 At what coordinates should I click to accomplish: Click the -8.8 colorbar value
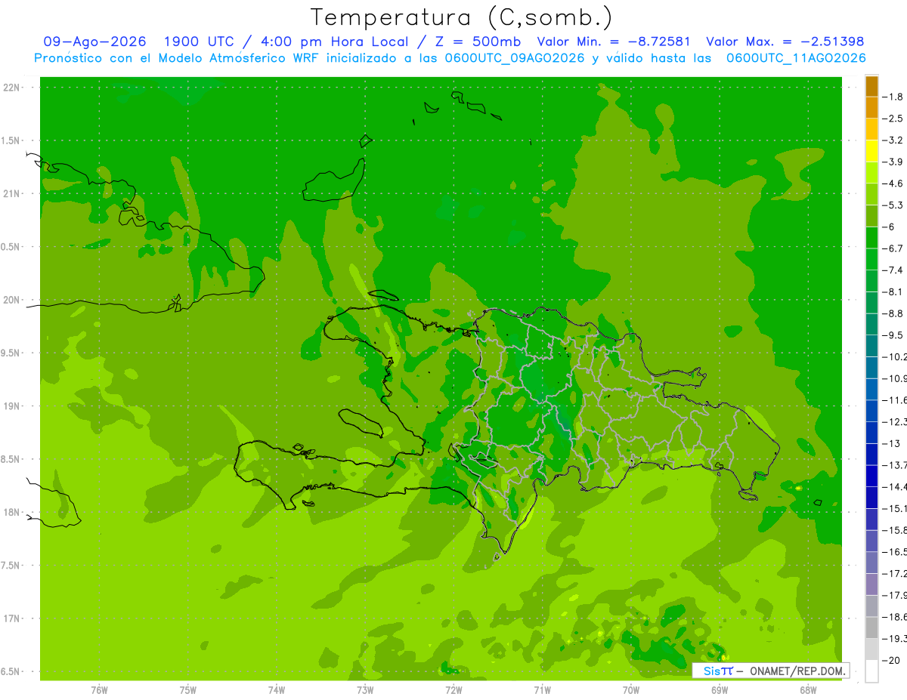(893, 313)
